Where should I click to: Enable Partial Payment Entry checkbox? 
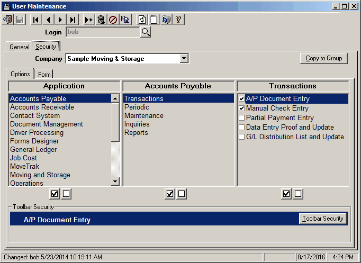pos(241,118)
